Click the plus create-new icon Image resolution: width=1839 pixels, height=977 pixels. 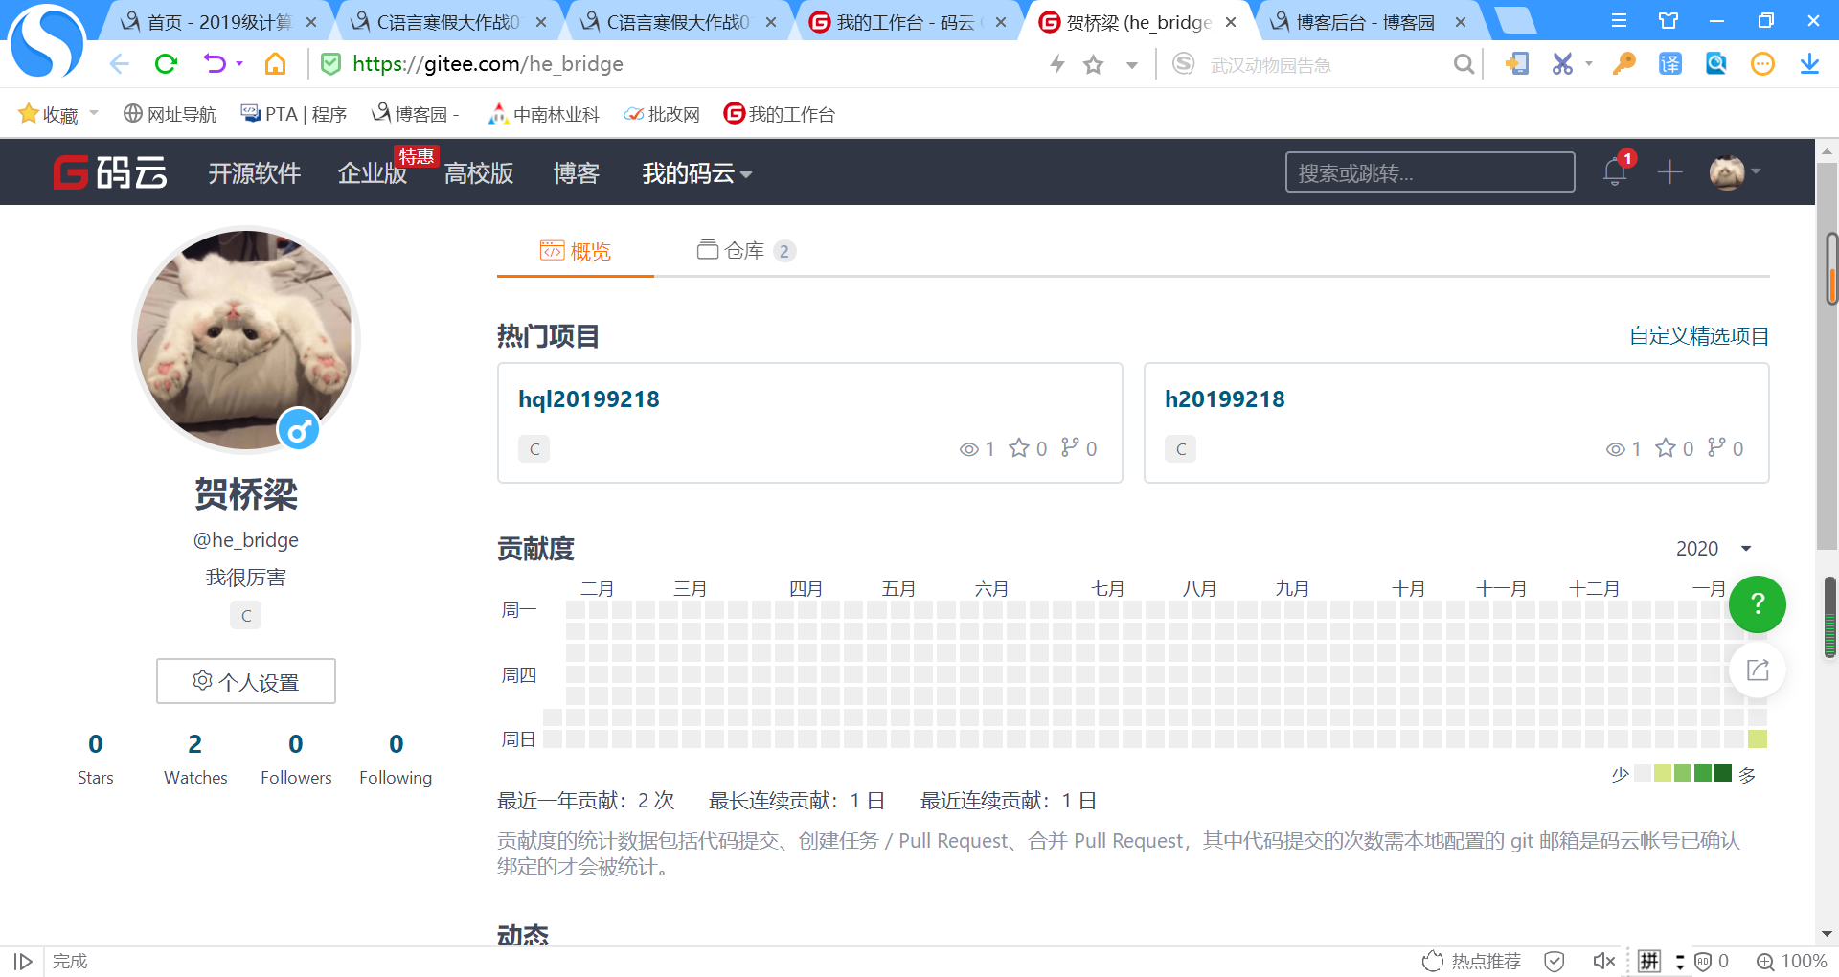(1670, 171)
